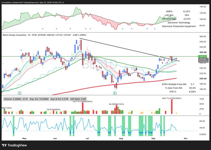Click the ororealties created with TradingView.com caption
Image resolution: width=211 pixels, height=150 pixels.
(x=33, y=2)
